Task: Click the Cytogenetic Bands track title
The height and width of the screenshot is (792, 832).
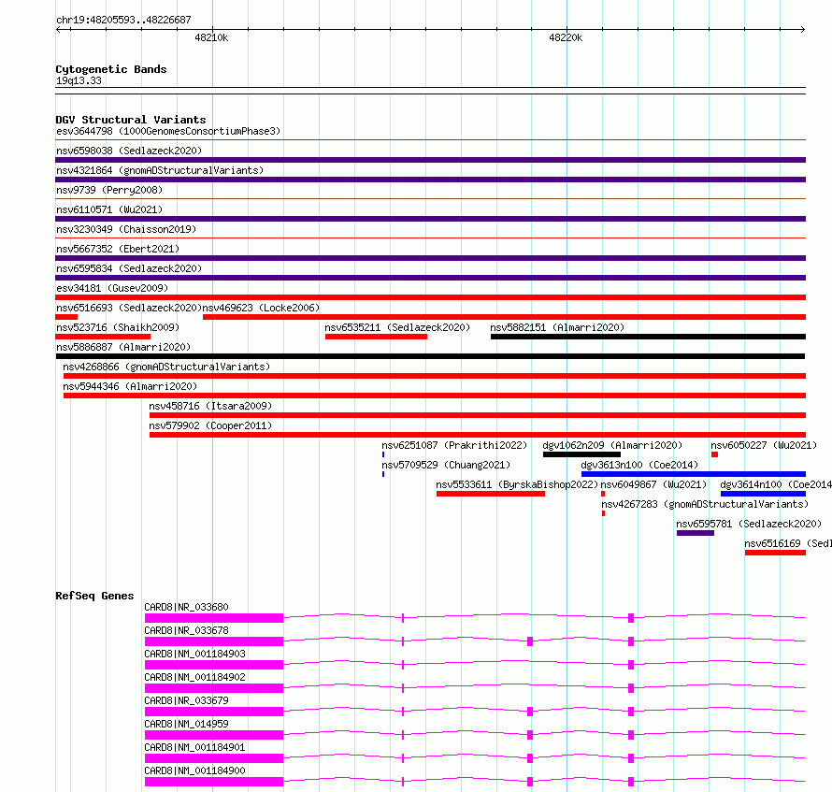Action: [111, 69]
